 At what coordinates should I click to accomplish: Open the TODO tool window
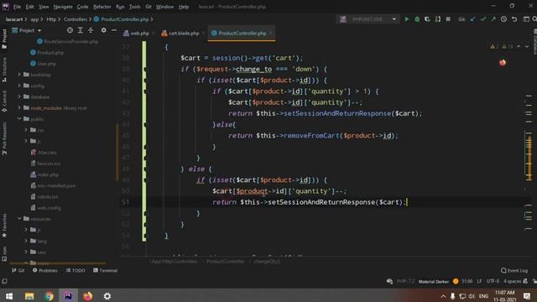pyautogui.click(x=76, y=270)
